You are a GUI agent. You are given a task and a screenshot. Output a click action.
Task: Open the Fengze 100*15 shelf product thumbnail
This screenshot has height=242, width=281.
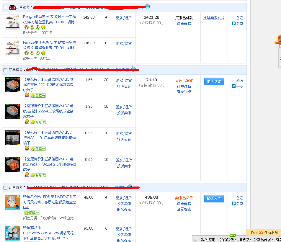pos(13,22)
